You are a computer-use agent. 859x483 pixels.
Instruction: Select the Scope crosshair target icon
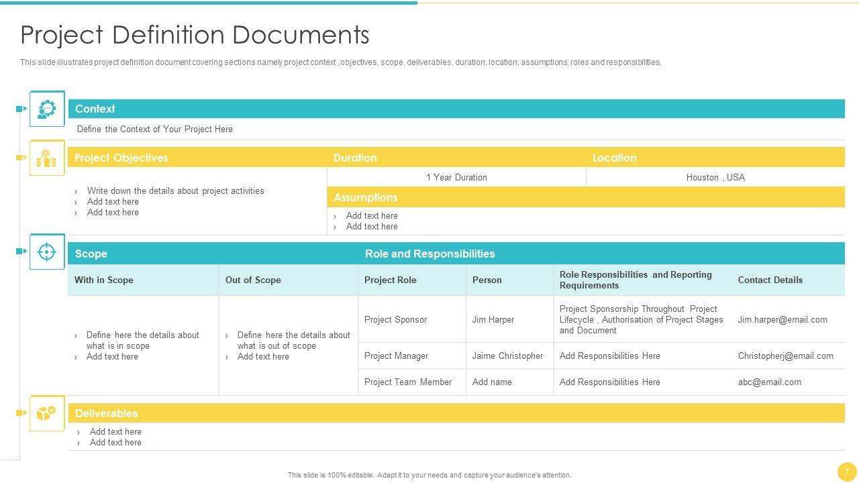[46, 252]
